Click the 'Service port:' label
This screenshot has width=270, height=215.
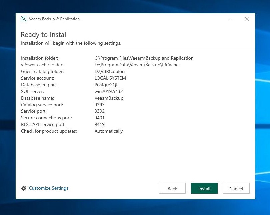pyautogui.click(x=34, y=111)
